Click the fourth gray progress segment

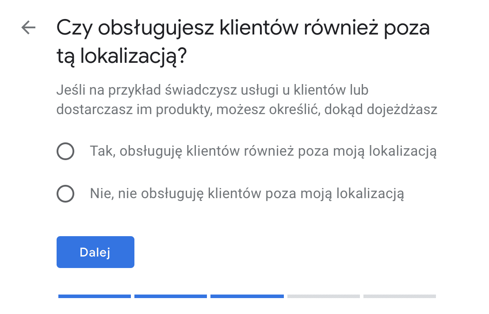pyautogui.click(x=323, y=296)
